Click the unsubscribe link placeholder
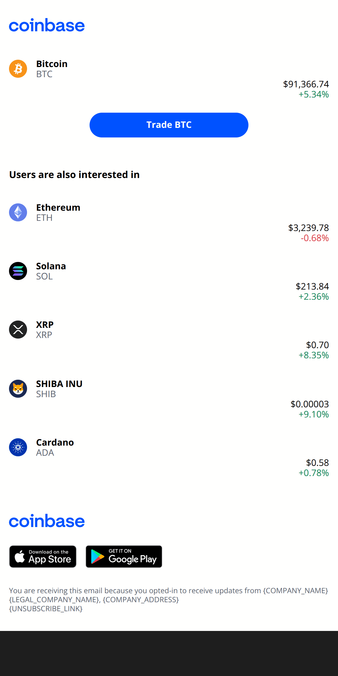 coord(46,609)
